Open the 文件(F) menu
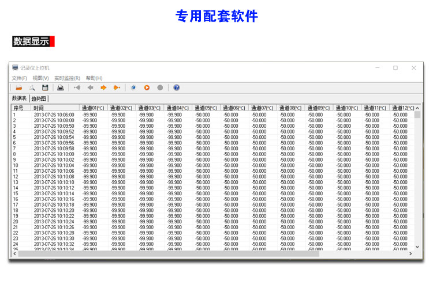 [19, 78]
